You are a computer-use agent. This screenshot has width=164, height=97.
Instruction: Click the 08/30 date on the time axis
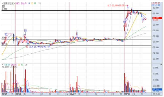pyautogui.click(x=127, y=94)
